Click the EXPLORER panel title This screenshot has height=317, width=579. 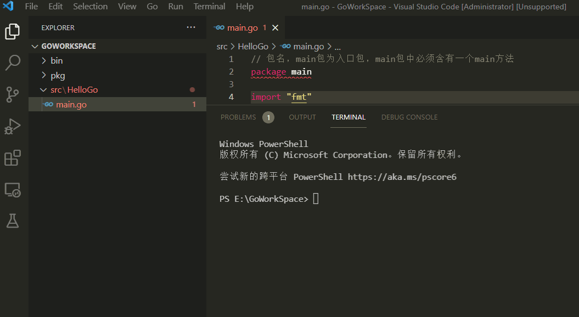click(58, 27)
